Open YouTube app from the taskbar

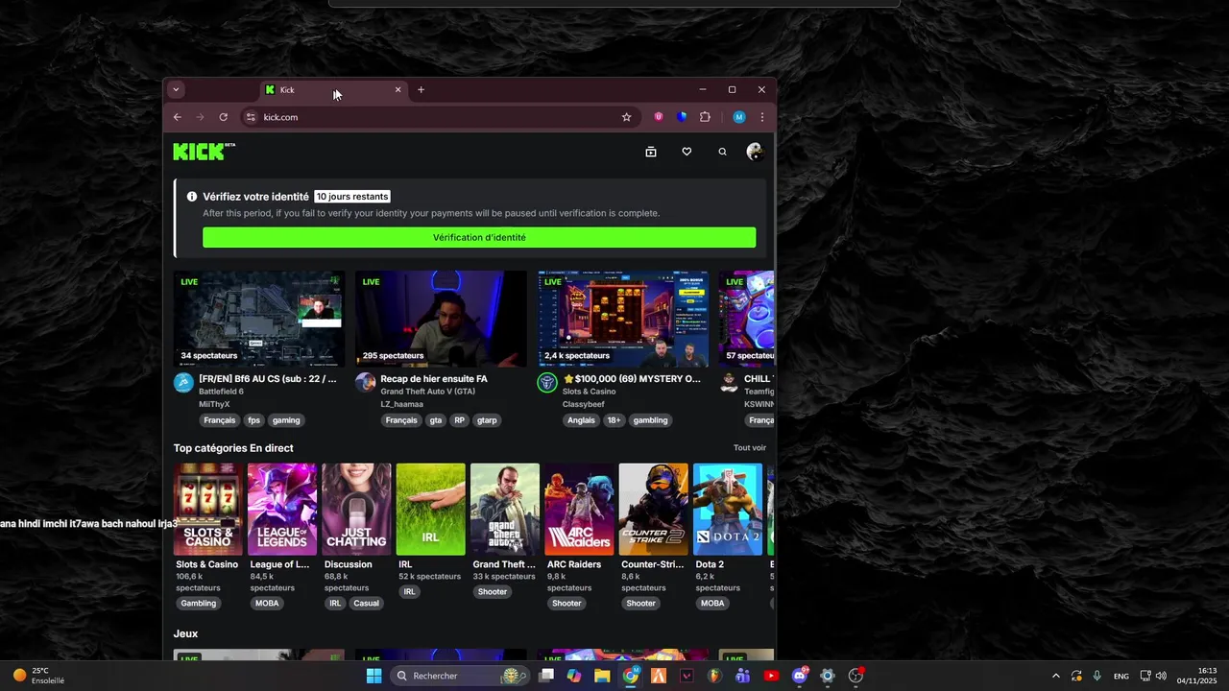click(771, 676)
